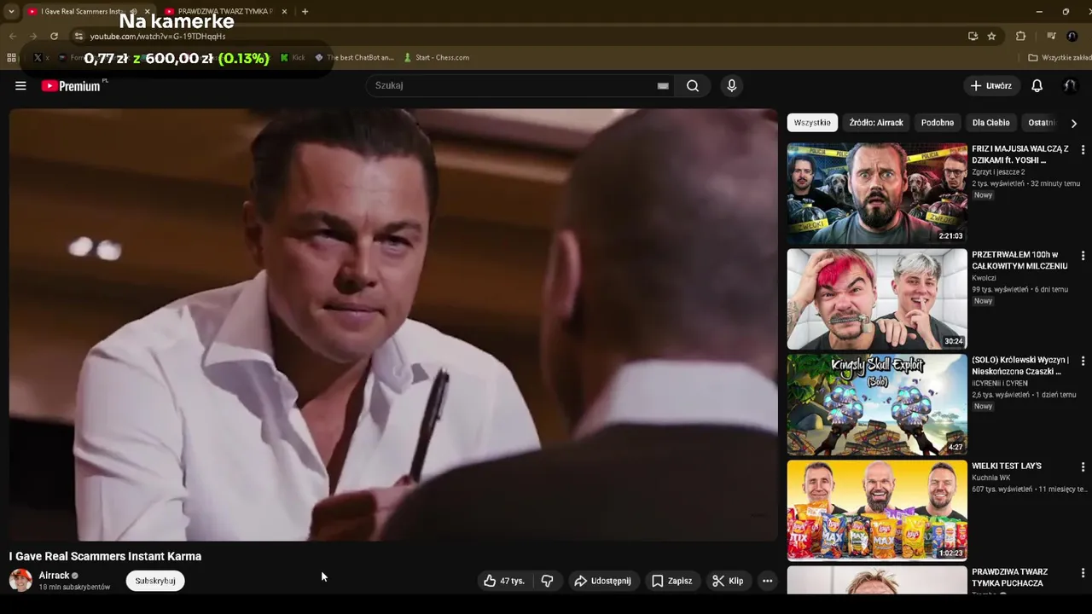
Task: Open Kingsly Skull Exploit video thumbnail
Action: click(x=877, y=405)
